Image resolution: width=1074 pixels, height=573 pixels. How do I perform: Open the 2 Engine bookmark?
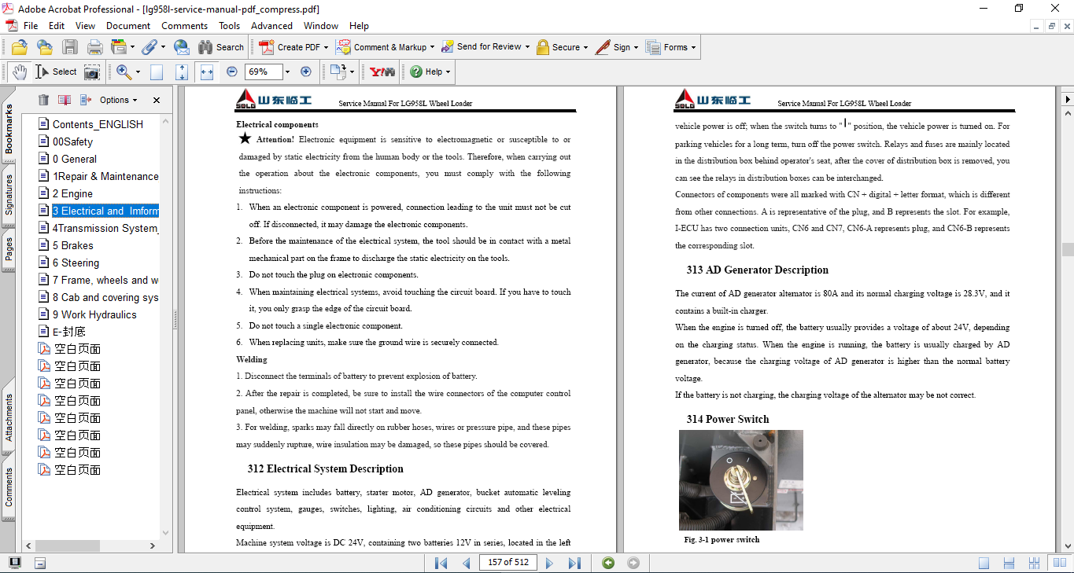[x=72, y=193]
